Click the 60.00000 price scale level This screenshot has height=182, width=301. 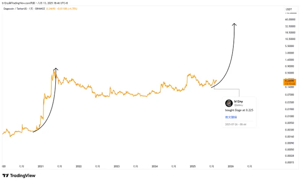tap(290, 19)
